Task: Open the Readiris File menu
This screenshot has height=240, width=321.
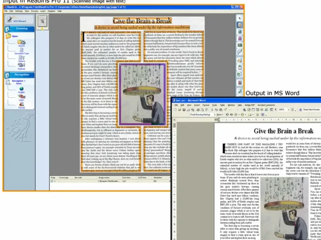Action: (6, 11)
